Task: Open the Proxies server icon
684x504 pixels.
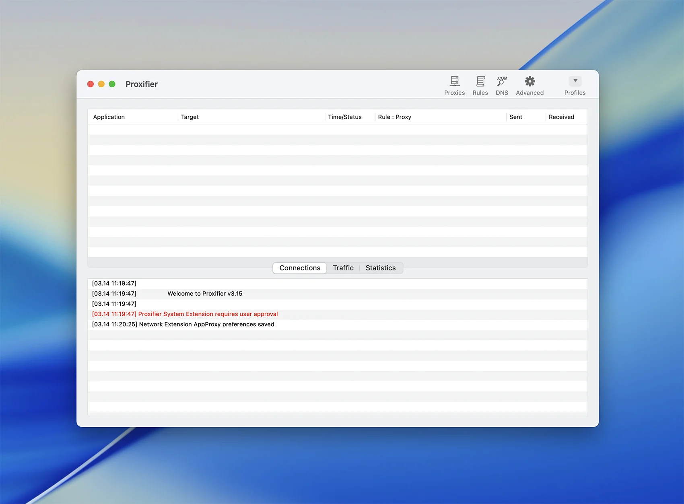Action: 454,82
